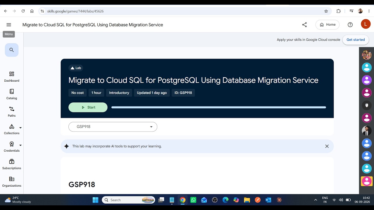The height and width of the screenshot is (210, 374).
Task: Open OBS Studio from the taskbar
Action: pyautogui.click(x=215, y=200)
